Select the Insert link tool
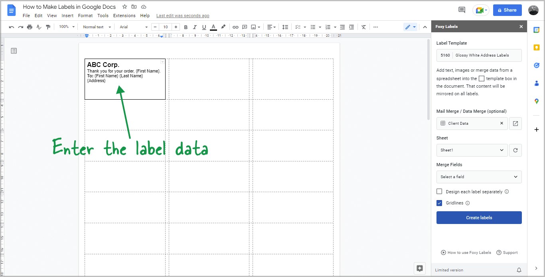545x277 pixels. click(x=235, y=27)
